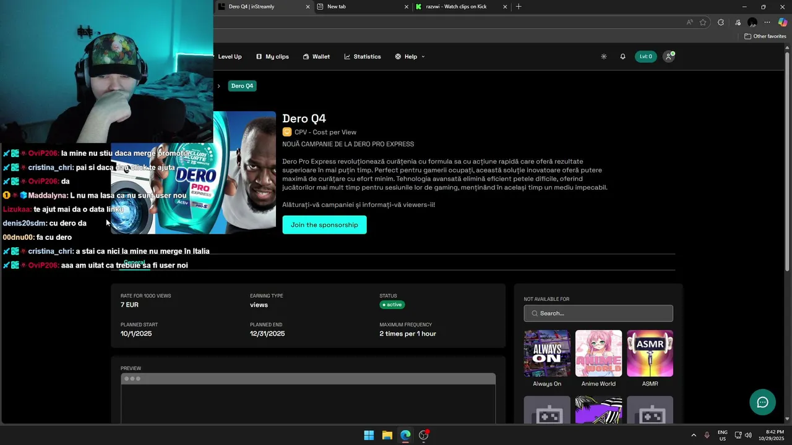Show hidden system tray icons
This screenshot has height=445, width=792.
tap(694, 435)
